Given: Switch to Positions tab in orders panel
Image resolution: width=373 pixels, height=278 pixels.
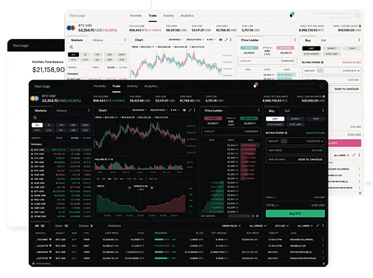Looking at the screenshot, I should click(x=115, y=226).
